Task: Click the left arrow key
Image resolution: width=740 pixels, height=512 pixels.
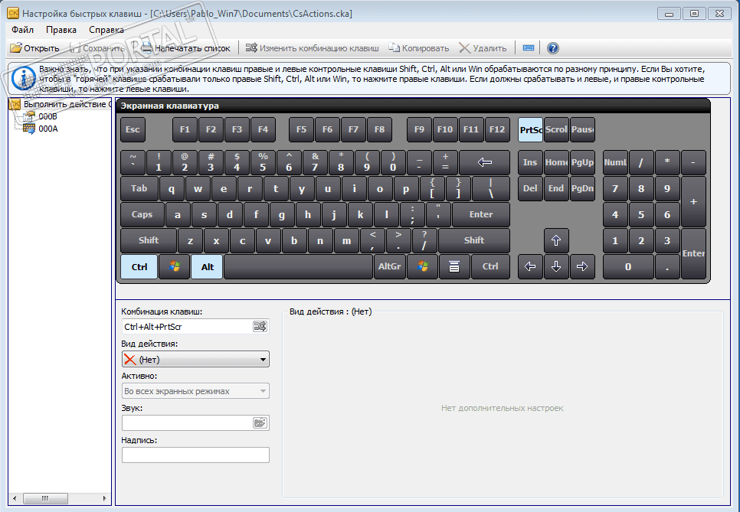Action: point(530,267)
